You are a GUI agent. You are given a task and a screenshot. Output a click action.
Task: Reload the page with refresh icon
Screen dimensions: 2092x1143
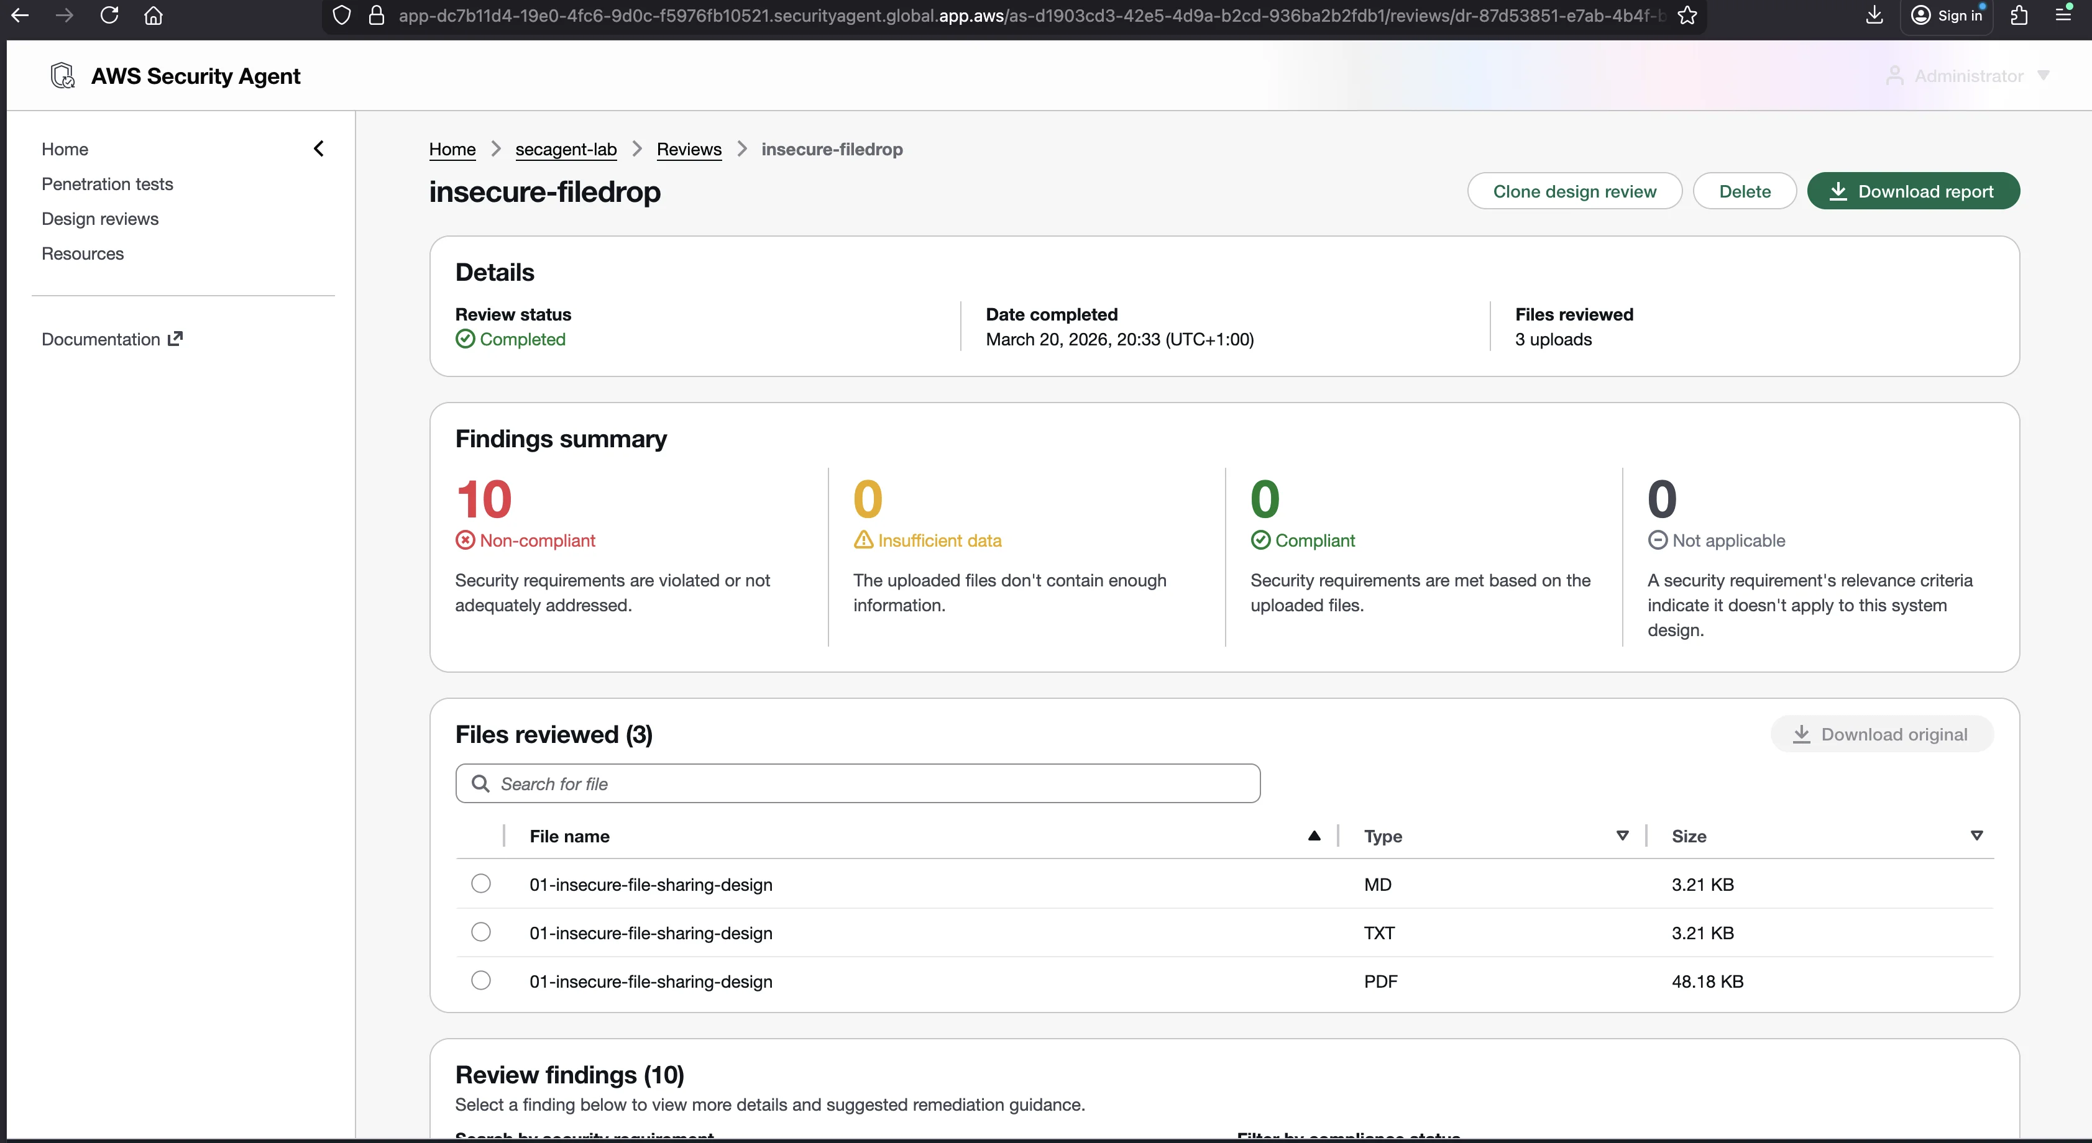(109, 15)
